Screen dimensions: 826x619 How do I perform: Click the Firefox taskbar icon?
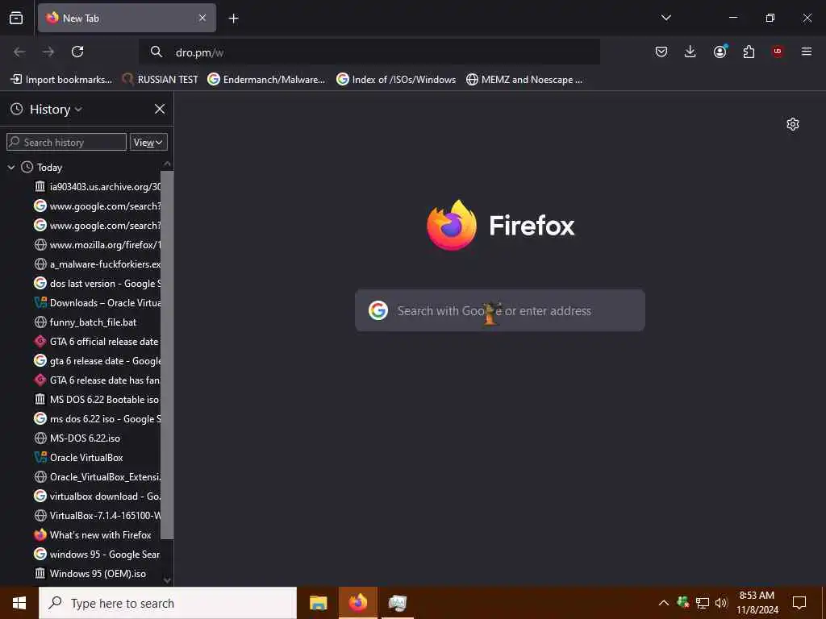[x=358, y=603]
